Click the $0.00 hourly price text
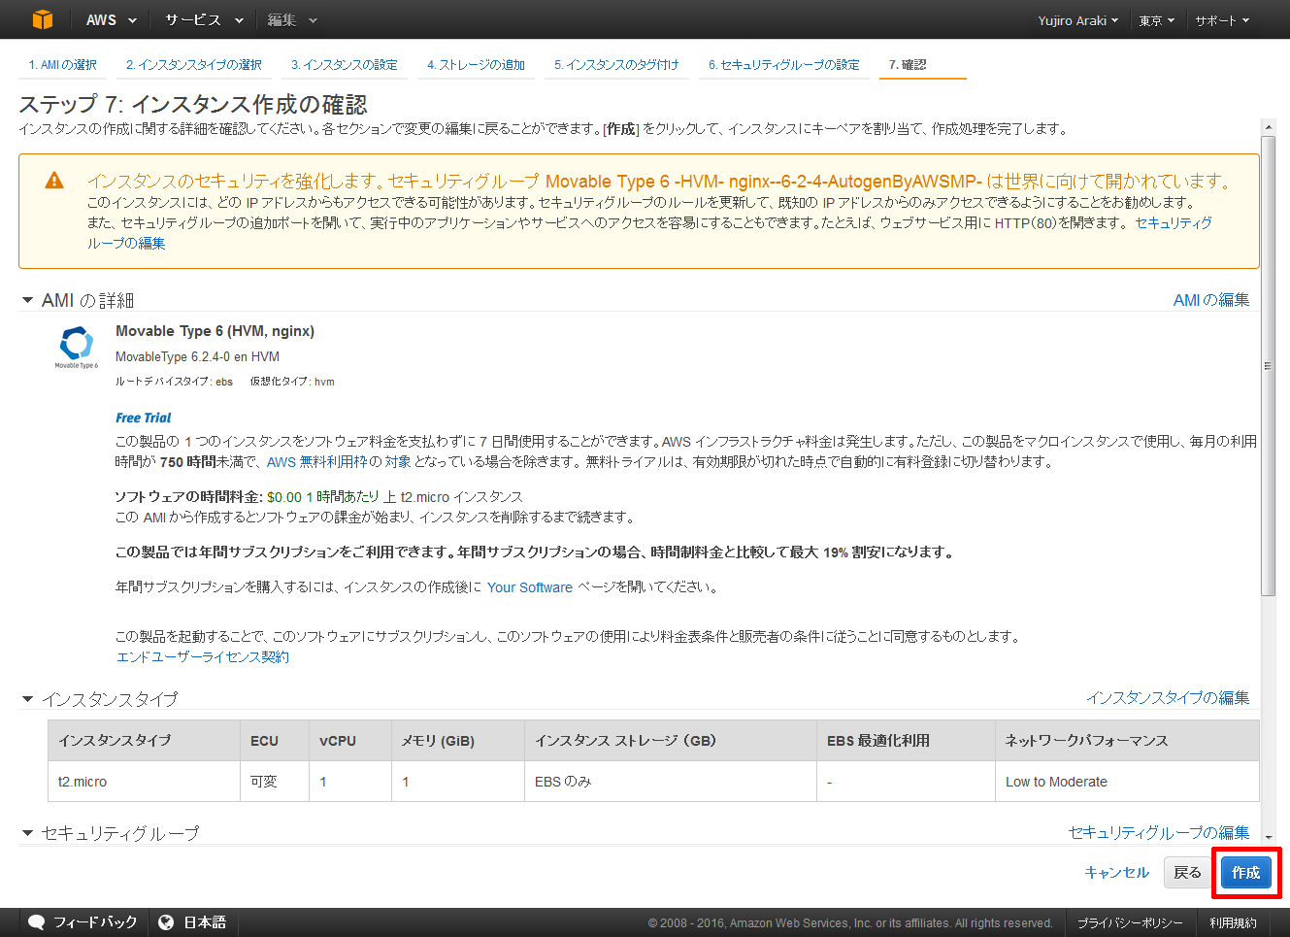Screen dimensions: 1290x937 tap(284, 497)
